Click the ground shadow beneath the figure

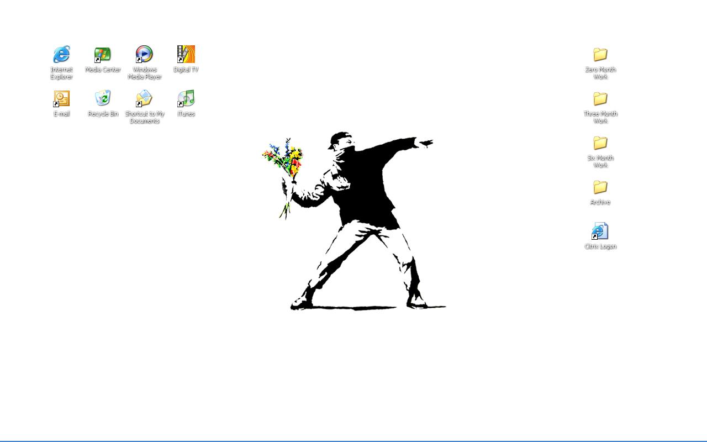pos(359,308)
